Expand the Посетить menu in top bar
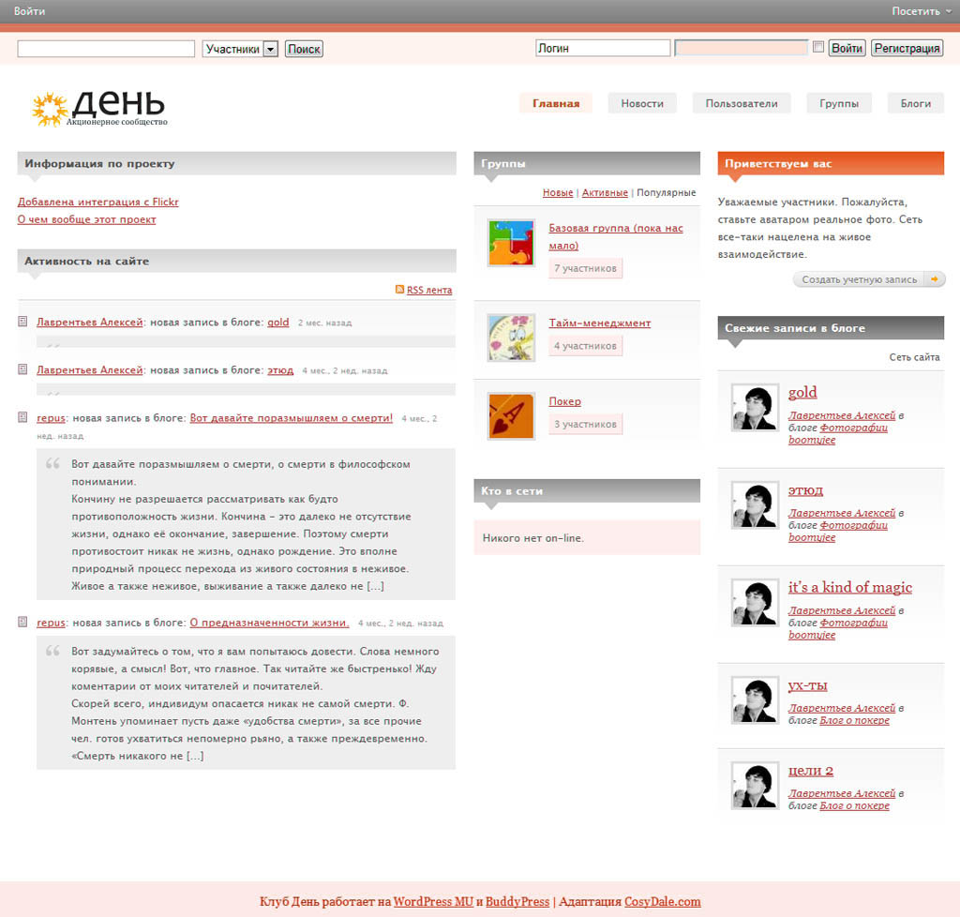Screen dimensions: 960x917 click(922, 11)
